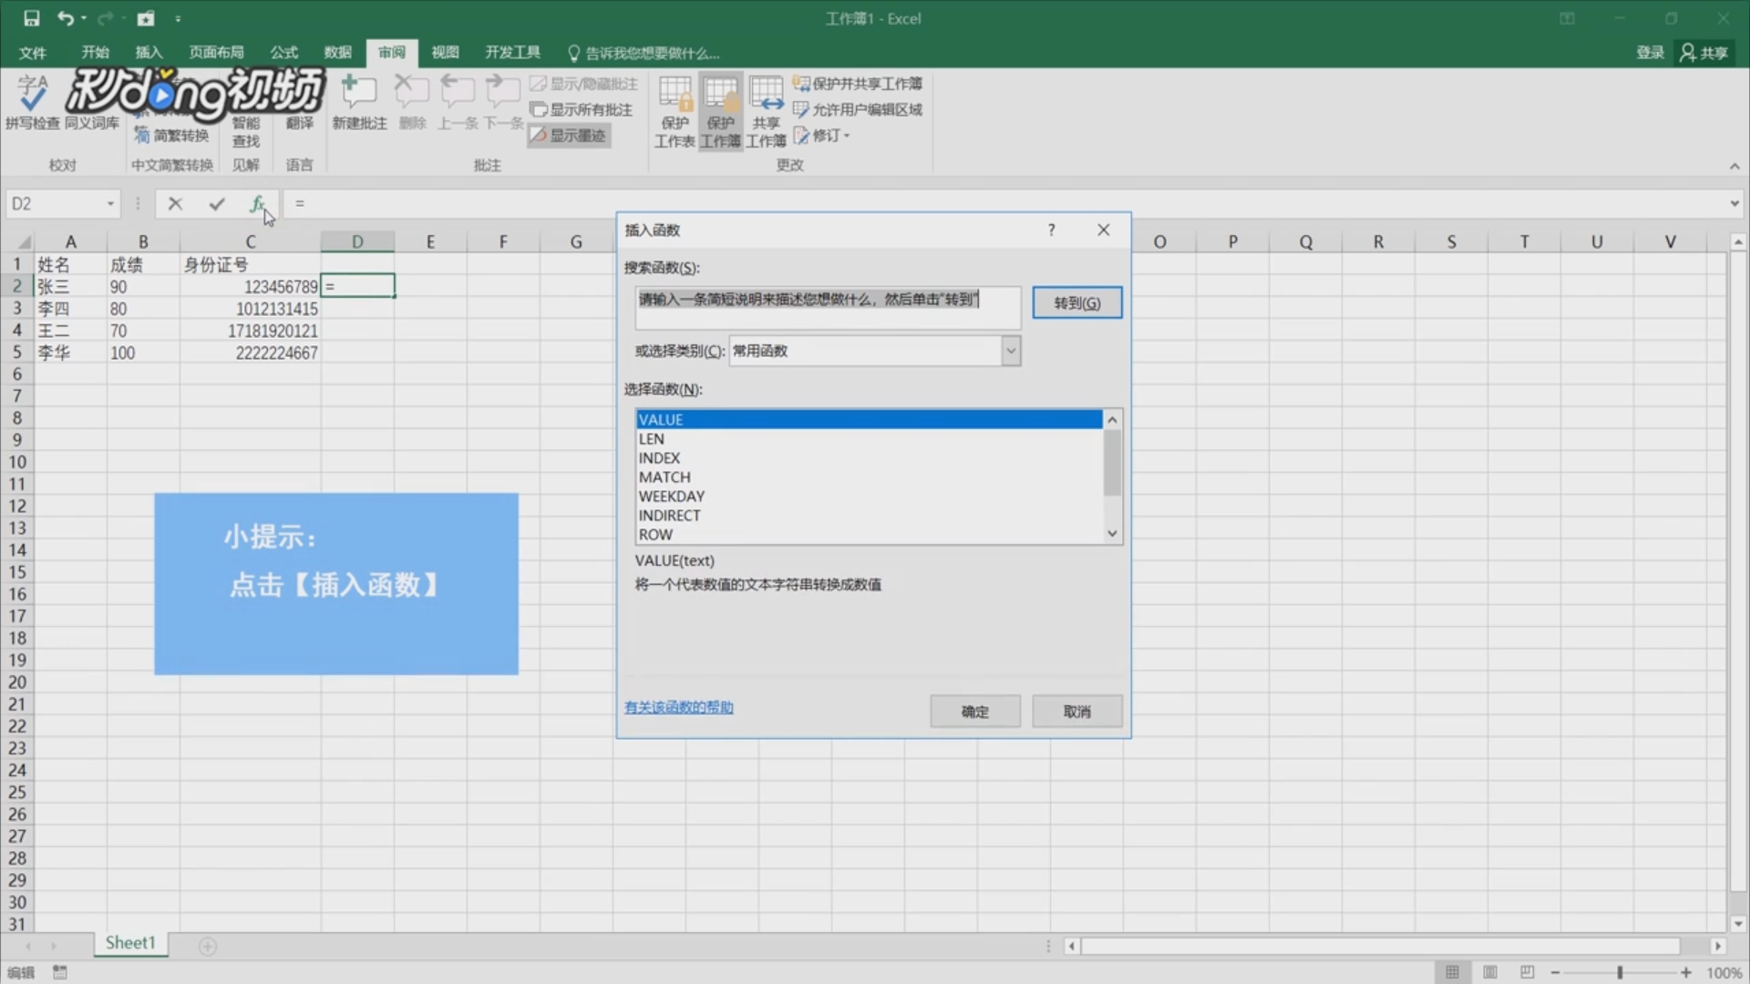Toggle the Show Ink (显示墨迹) button
Screen dimensions: 1750x984
click(569, 136)
